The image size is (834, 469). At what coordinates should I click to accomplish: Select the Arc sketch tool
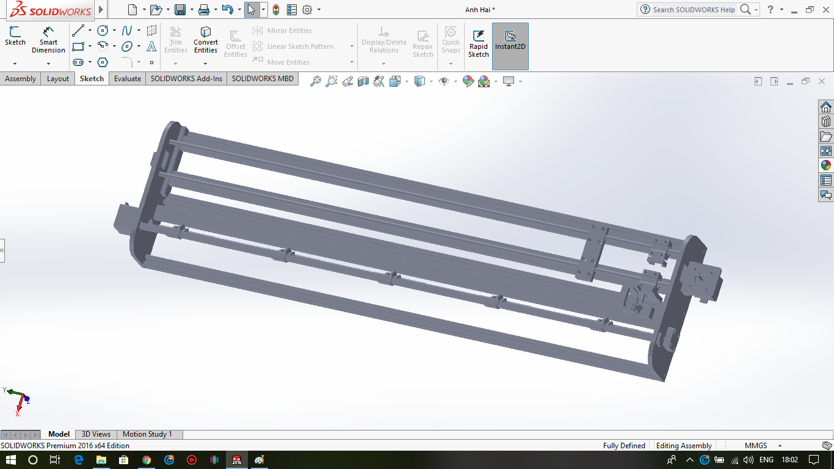coord(103,46)
